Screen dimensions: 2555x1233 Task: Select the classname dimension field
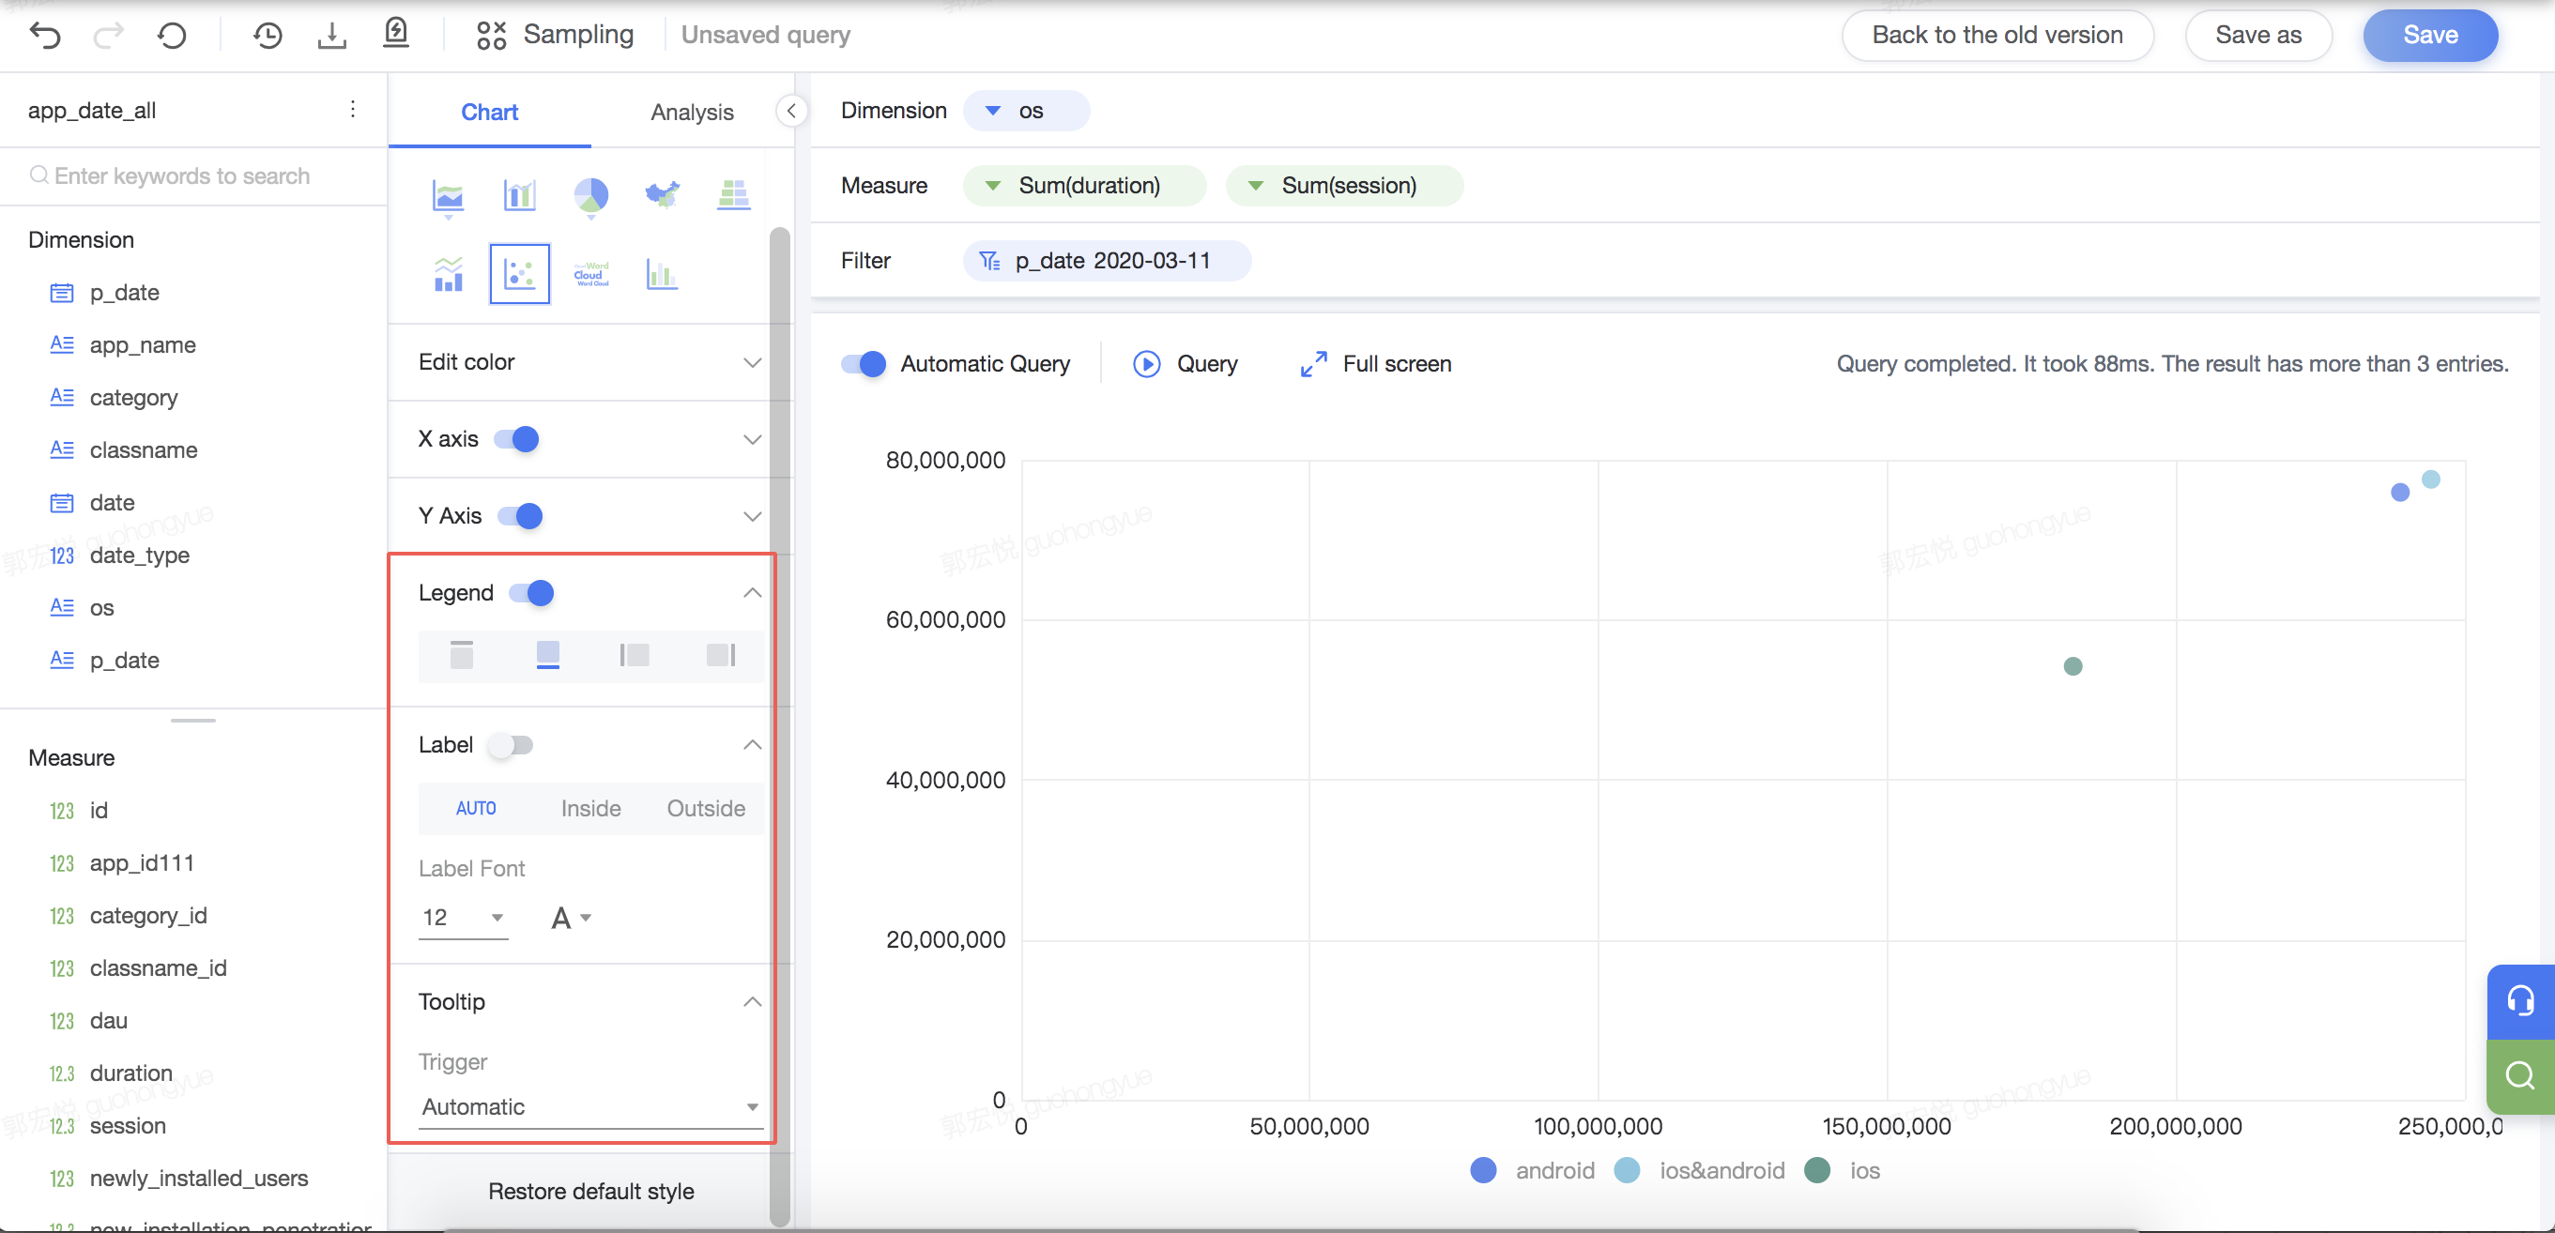tap(143, 450)
